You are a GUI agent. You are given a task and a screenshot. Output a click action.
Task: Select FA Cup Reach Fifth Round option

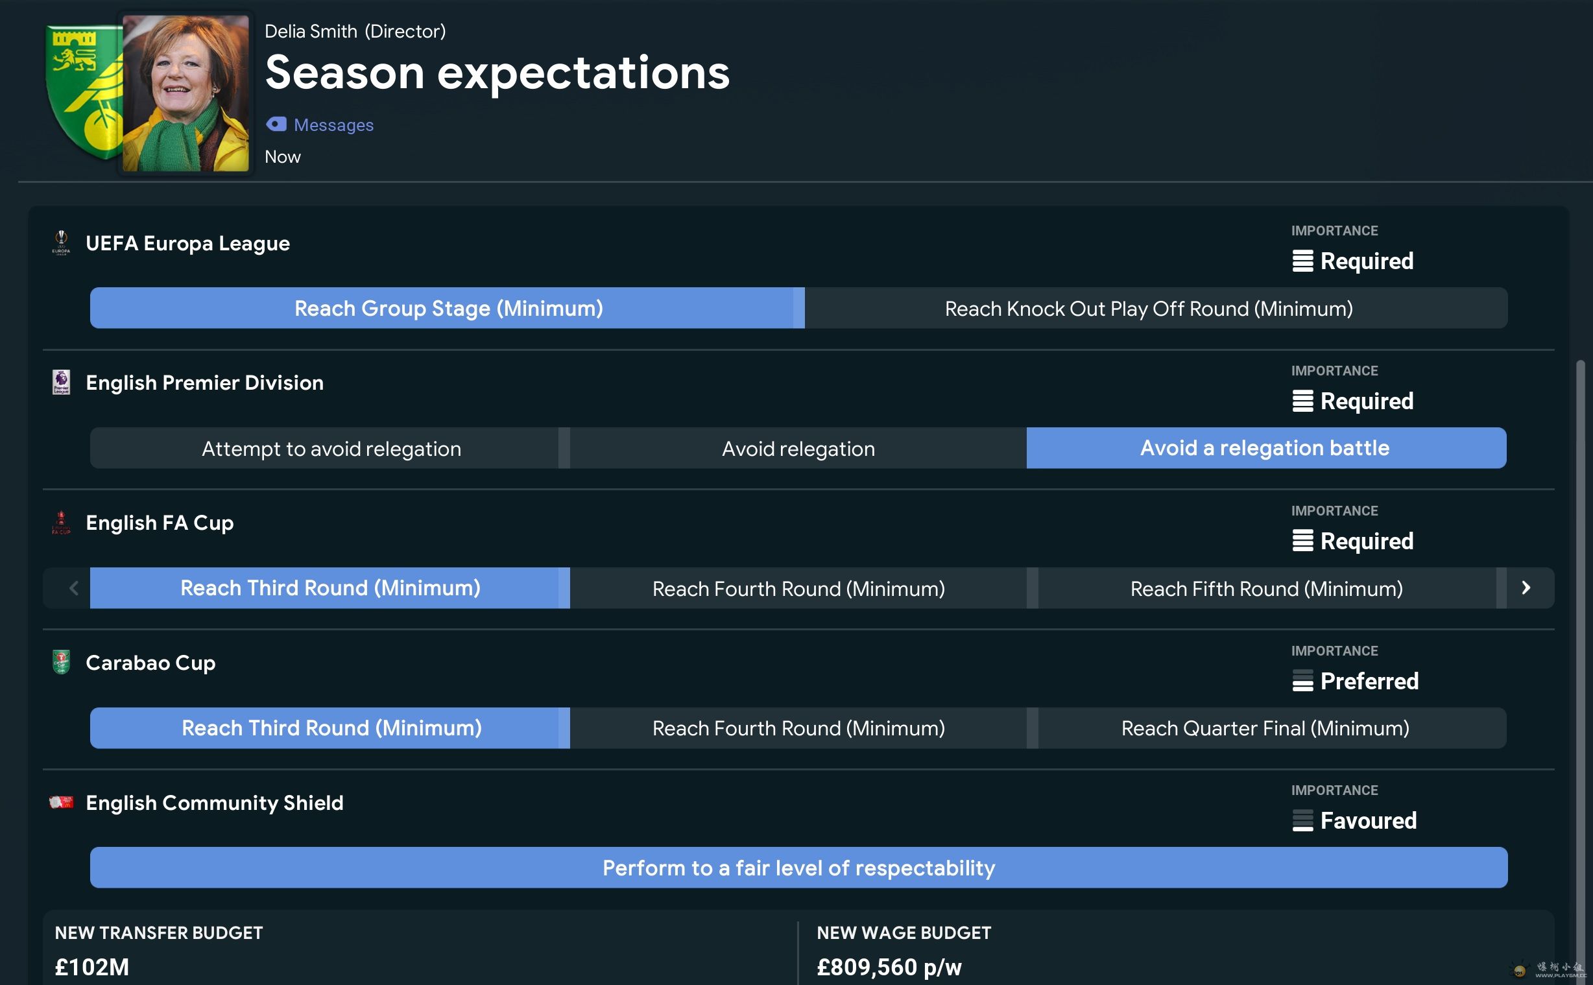coord(1266,589)
